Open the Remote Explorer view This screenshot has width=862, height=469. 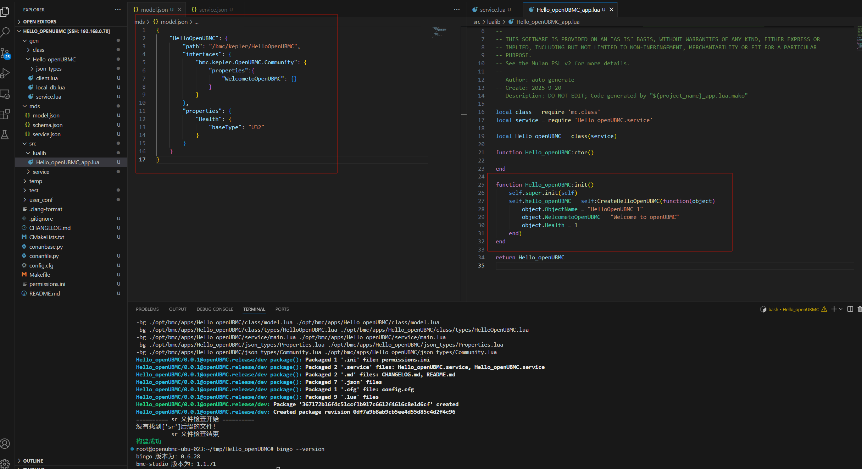[5, 94]
